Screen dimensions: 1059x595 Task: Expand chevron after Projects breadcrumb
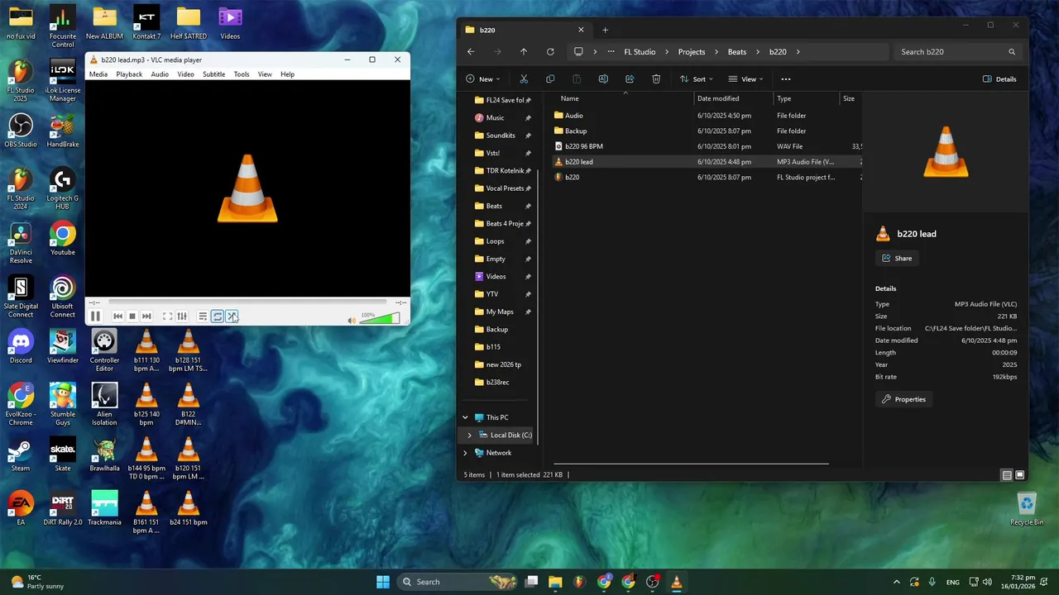point(716,51)
